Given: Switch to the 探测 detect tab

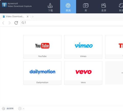Looking at the screenshot, I should [x=68, y=7].
